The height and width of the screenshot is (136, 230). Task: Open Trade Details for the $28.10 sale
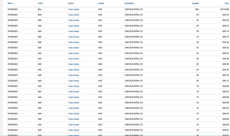[x=73, y=37]
